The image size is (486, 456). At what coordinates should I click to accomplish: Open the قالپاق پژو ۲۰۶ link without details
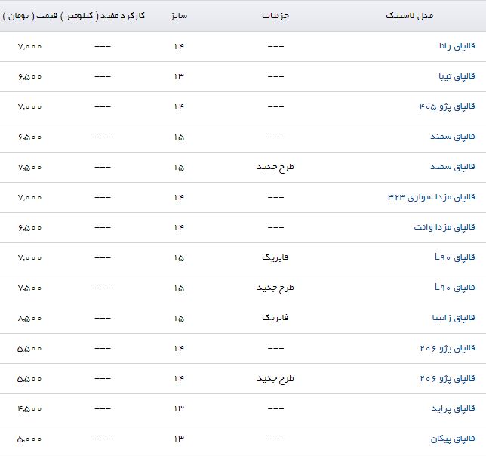pos(448,349)
